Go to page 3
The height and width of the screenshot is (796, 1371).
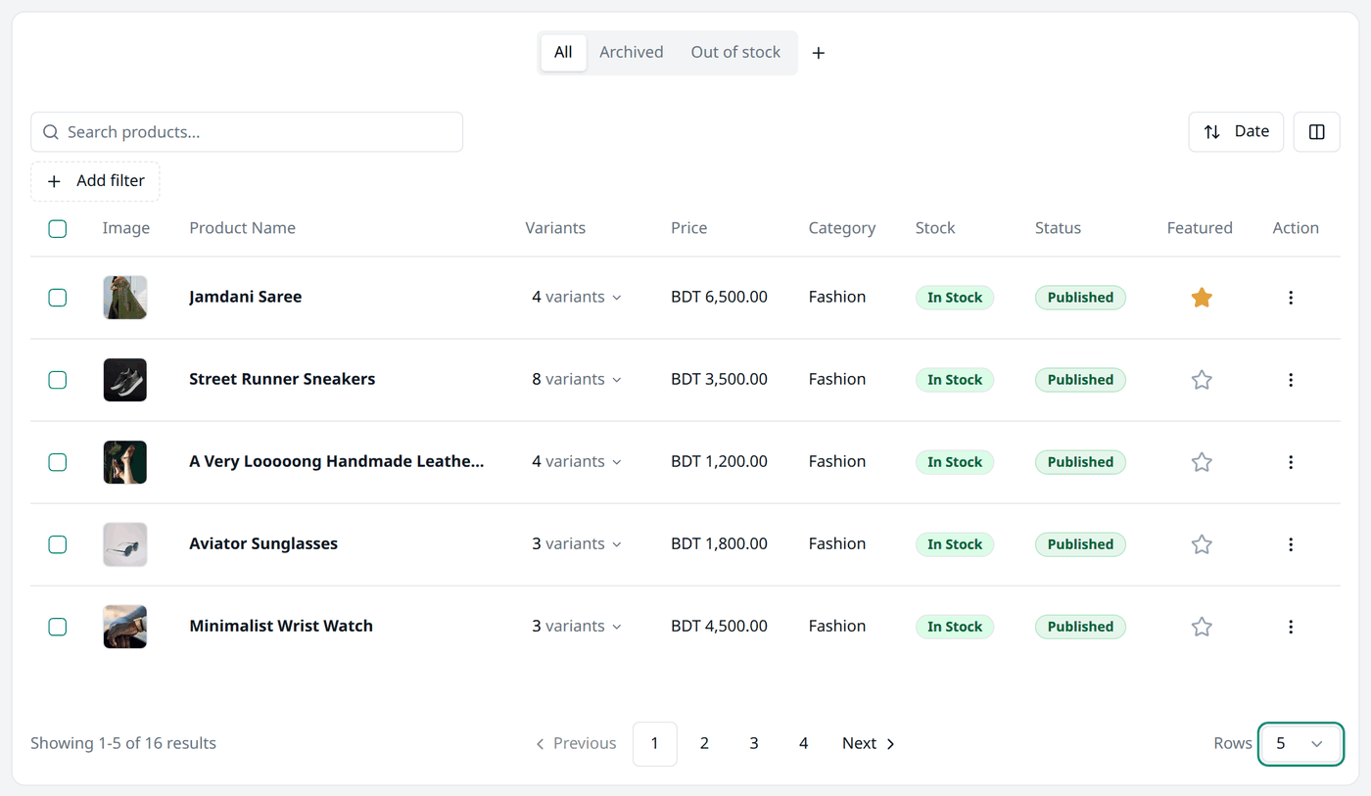(x=754, y=744)
